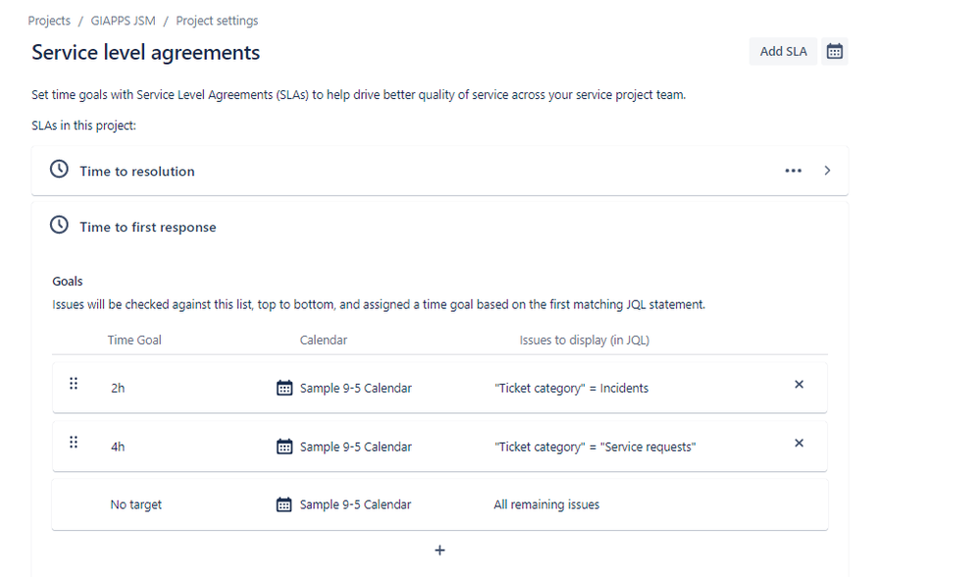Remove the Service requests goal with its X

(x=799, y=444)
